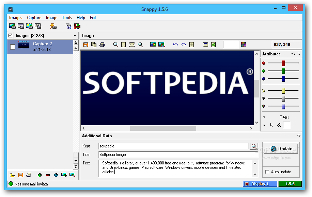Zoom in with the plus magnifier
The image size is (312, 197).
pyautogui.click(x=140, y=44)
